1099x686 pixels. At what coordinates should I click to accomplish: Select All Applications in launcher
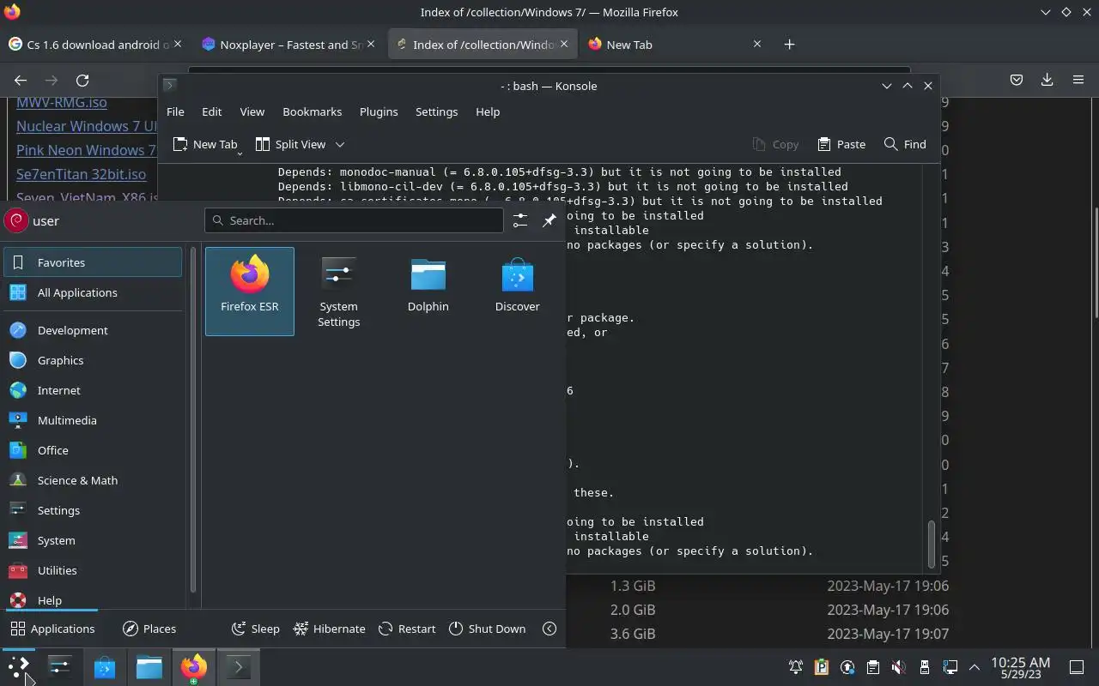pyautogui.click(x=93, y=292)
